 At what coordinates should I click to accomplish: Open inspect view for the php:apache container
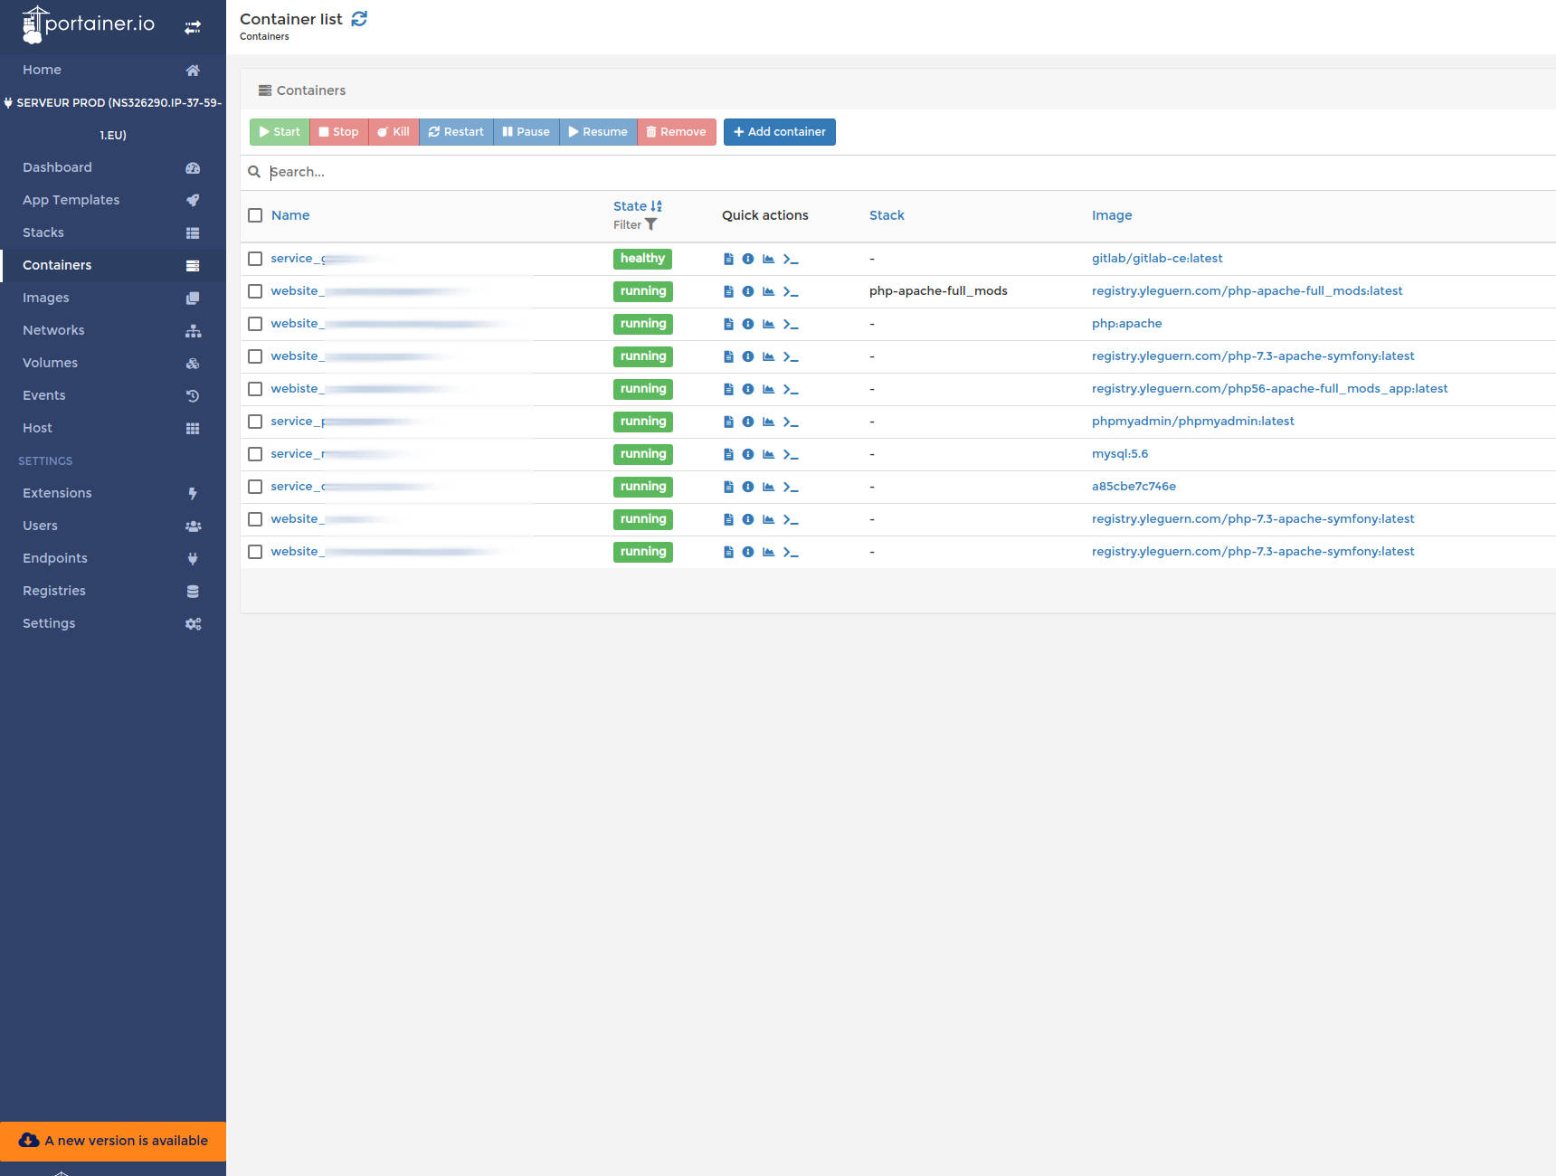[747, 324]
